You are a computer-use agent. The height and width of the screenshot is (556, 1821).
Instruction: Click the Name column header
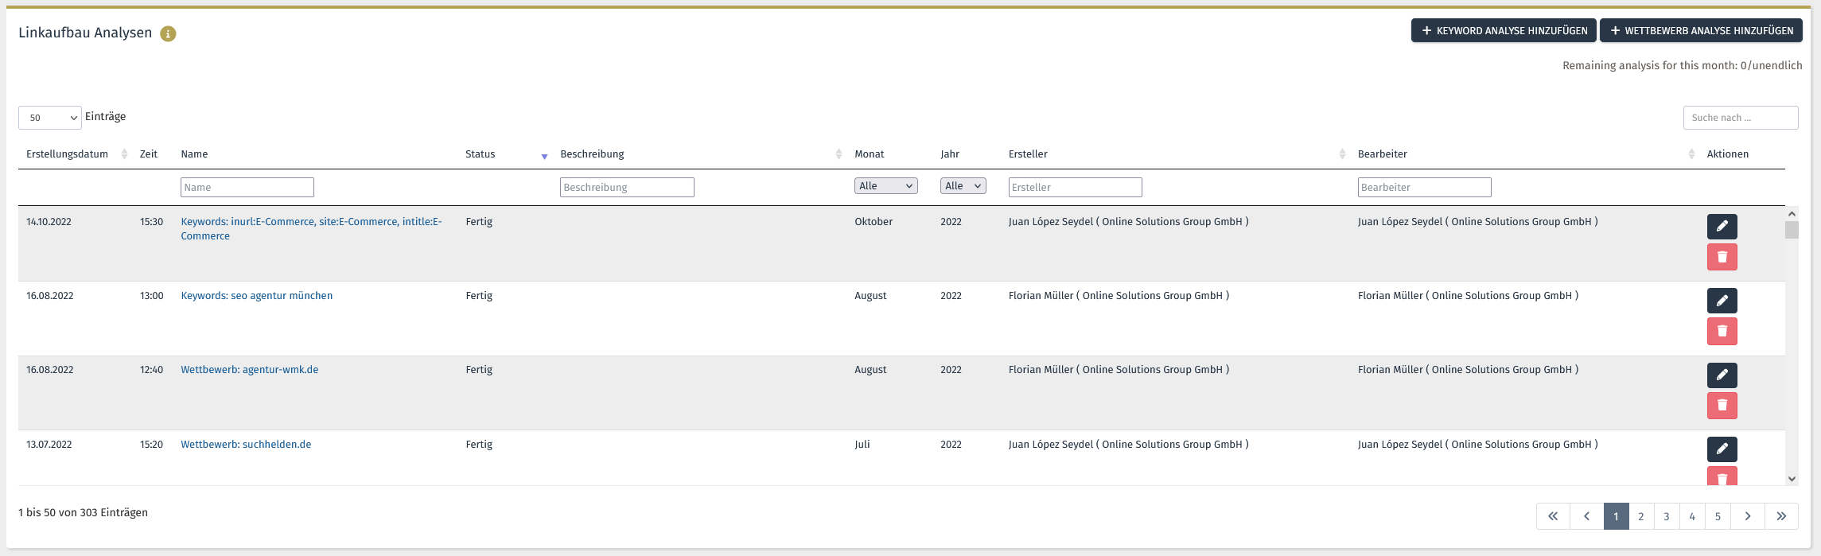194,154
